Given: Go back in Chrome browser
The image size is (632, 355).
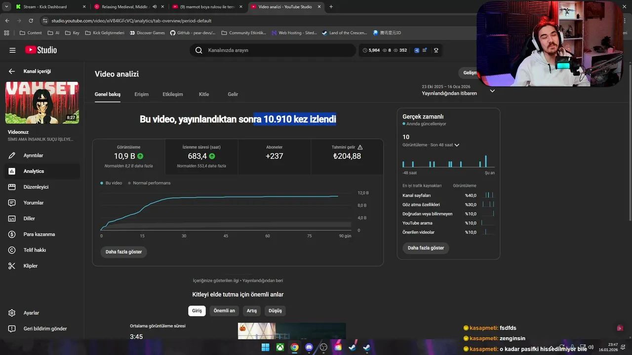Looking at the screenshot, I should (x=7, y=21).
